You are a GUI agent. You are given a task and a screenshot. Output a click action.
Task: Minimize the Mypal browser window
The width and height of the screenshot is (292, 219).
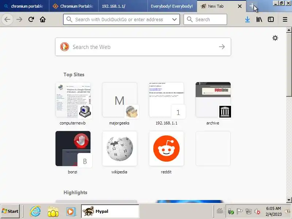[276, 3]
